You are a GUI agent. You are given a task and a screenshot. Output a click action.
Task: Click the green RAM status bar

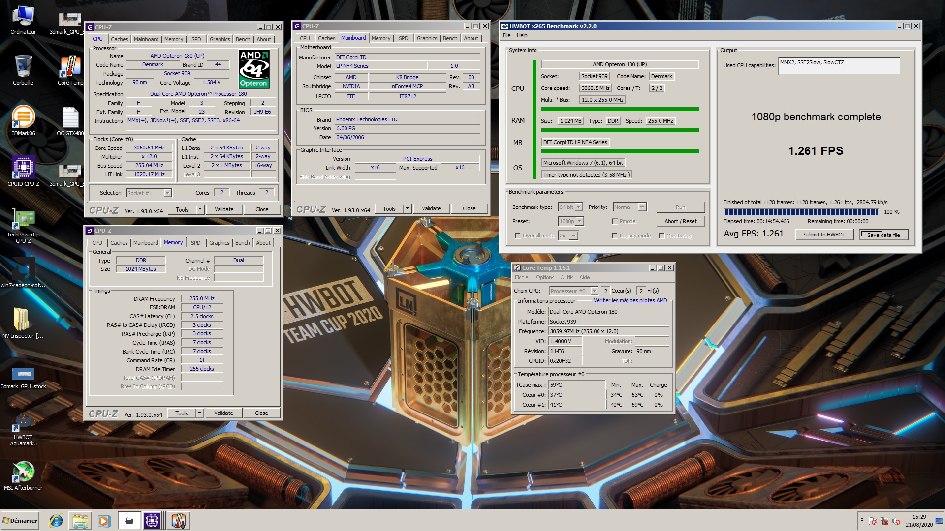pos(620,130)
